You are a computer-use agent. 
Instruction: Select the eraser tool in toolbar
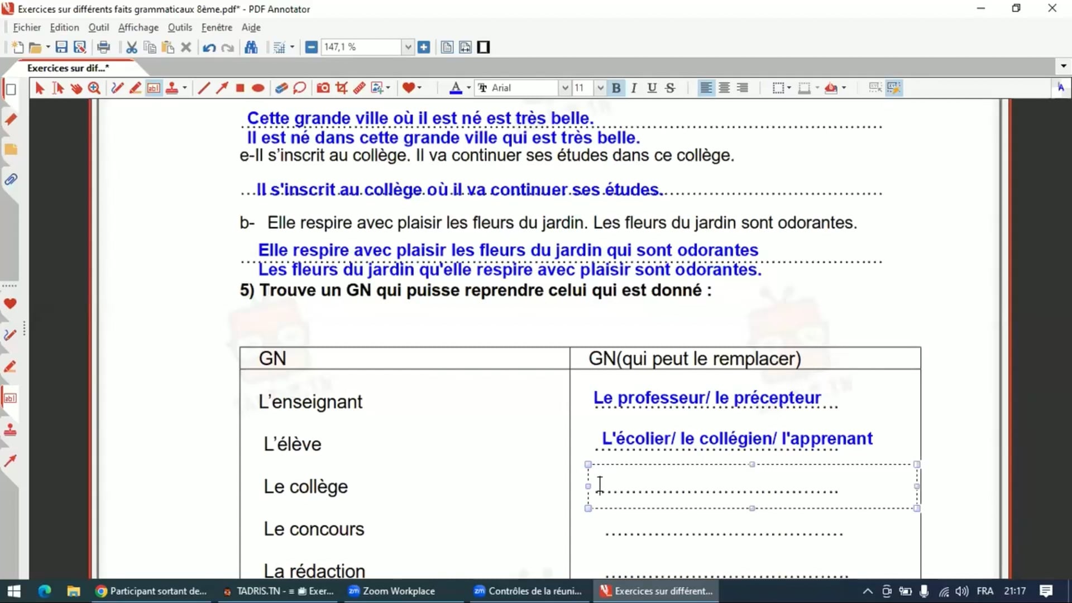click(281, 88)
